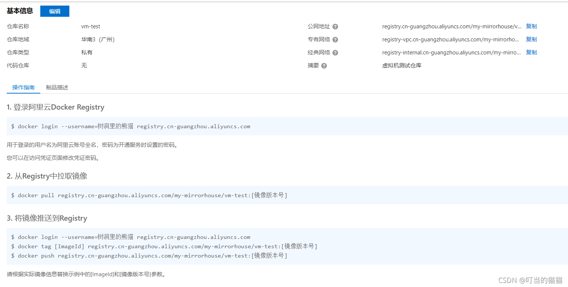Copy the 专有网络 registry-vpc address via 复制

pyautogui.click(x=531, y=40)
